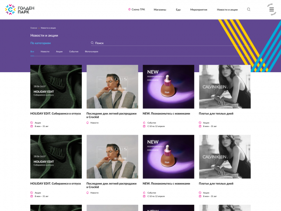Click the date С 10 по 12 апреля in the first row
Image resolution: width=281 pixels, height=211 pixels.
click(156, 126)
